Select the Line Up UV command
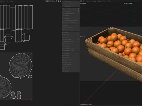The image size is (142, 106). (71, 37)
